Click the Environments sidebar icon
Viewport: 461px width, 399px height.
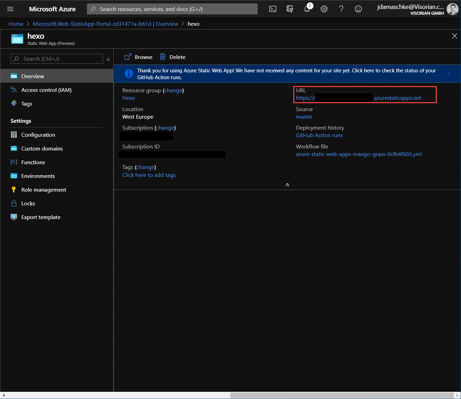pyautogui.click(x=14, y=176)
